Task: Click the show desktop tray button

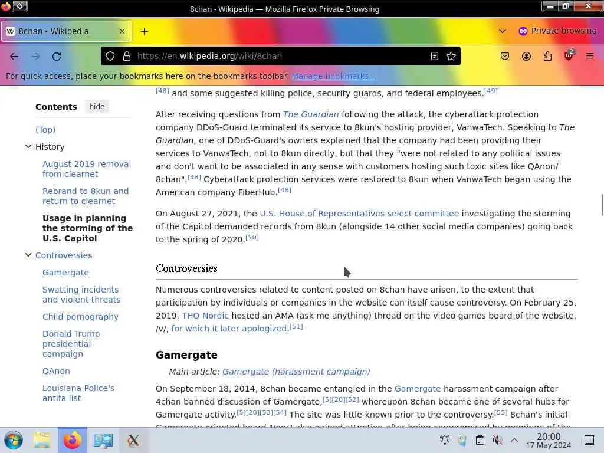Action: 589,440
